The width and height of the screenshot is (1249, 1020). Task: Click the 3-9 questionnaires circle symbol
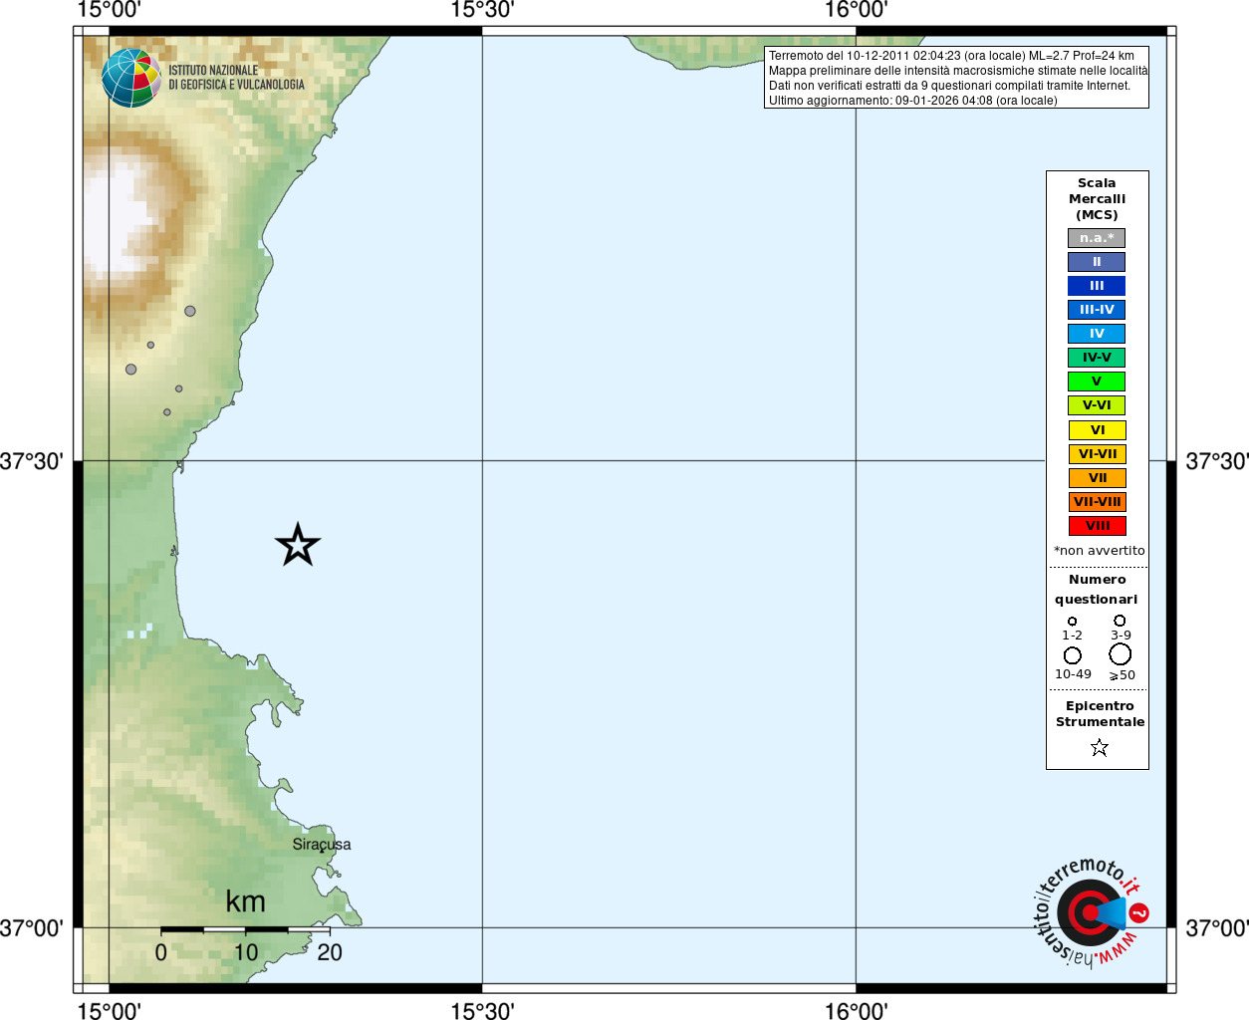coord(1120,621)
